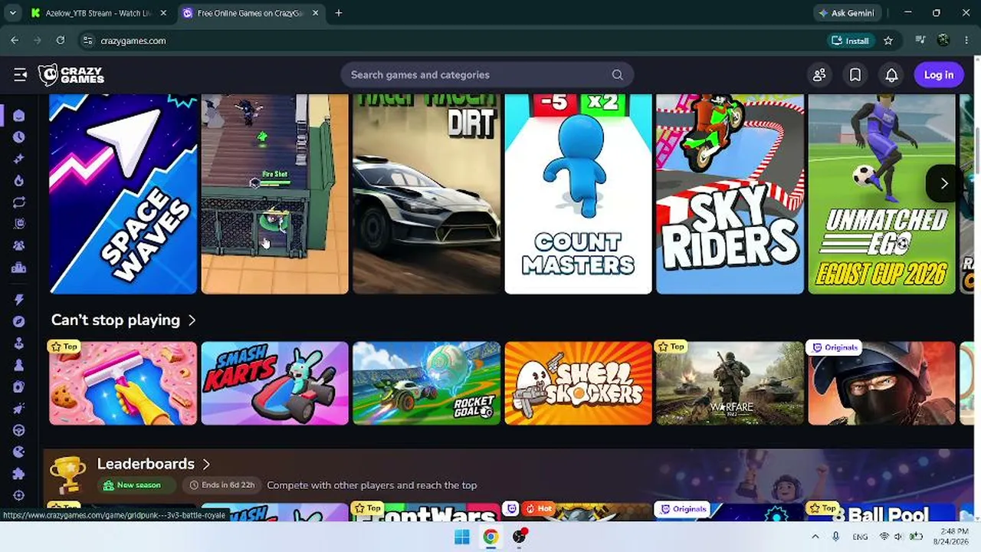981x552 pixels.
Task: Bookmark this page with the star icon
Action: pyautogui.click(x=888, y=41)
